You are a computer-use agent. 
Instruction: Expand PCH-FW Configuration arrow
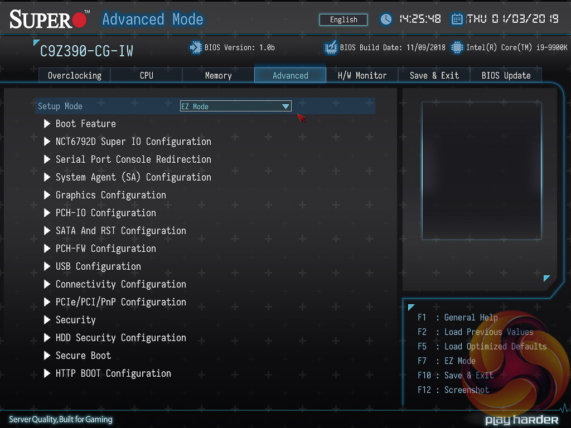[x=47, y=249]
